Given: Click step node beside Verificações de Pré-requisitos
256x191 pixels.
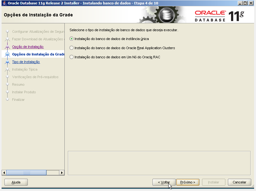Looking at the screenshot, I should click(x=7, y=77).
